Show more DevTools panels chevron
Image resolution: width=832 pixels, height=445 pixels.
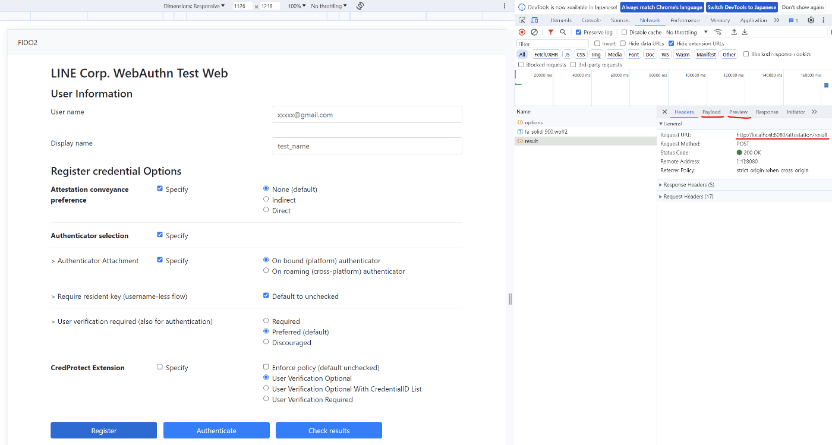pos(777,20)
